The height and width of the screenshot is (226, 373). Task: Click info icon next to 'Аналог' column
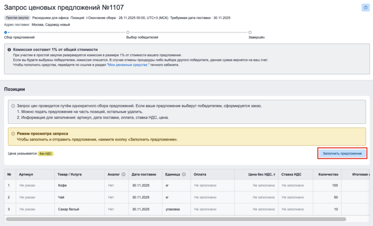(x=124, y=174)
